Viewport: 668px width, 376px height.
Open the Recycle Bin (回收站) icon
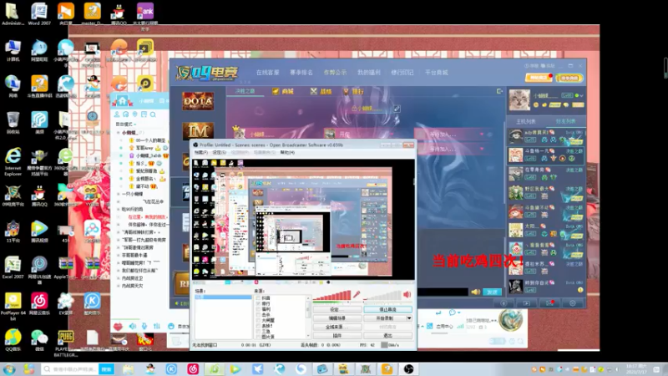[x=13, y=123]
